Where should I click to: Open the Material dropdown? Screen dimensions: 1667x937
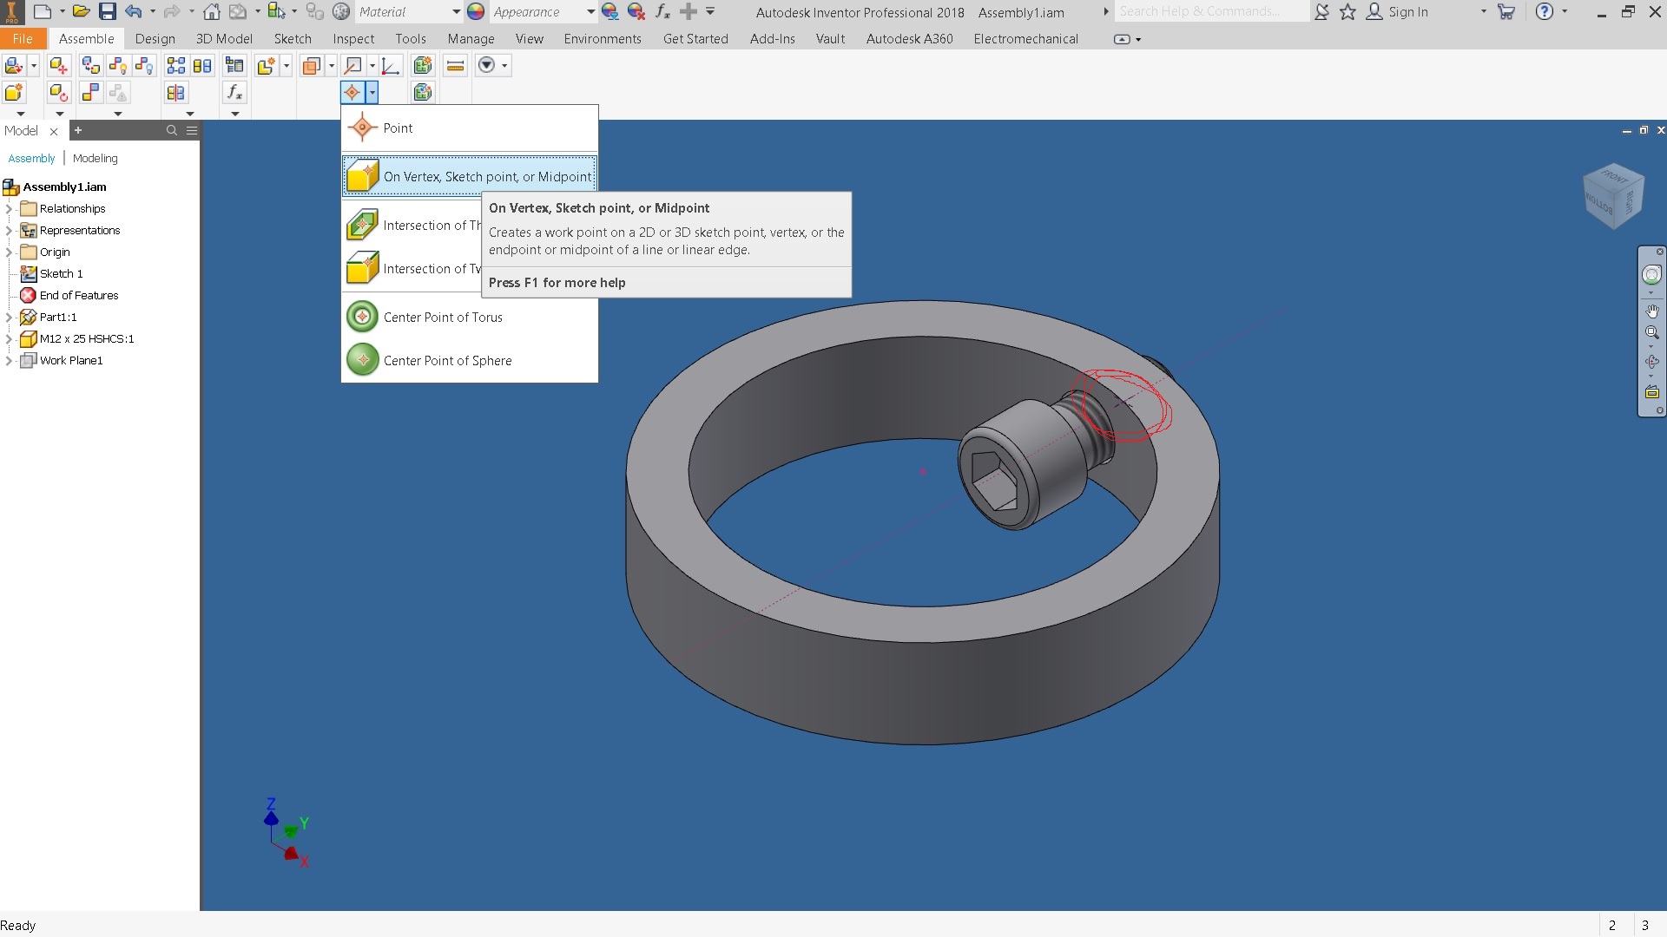(x=408, y=12)
